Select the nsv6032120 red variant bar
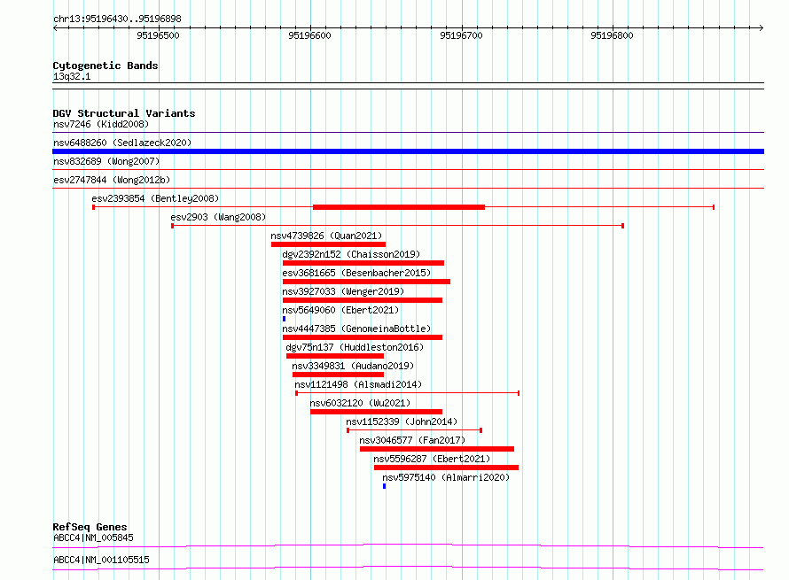The height and width of the screenshot is (580, 789). [377, 412]
